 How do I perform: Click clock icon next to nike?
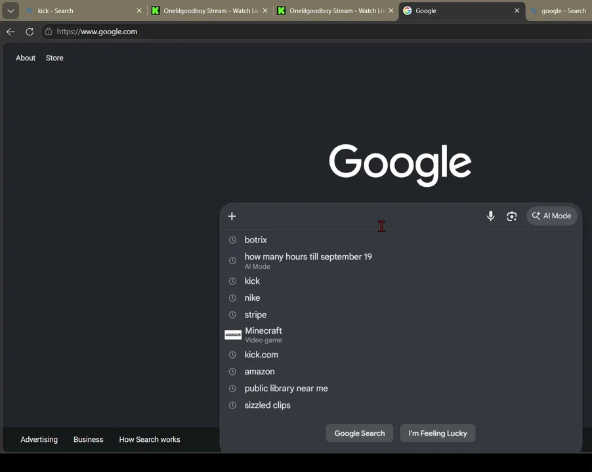(232, 298)
